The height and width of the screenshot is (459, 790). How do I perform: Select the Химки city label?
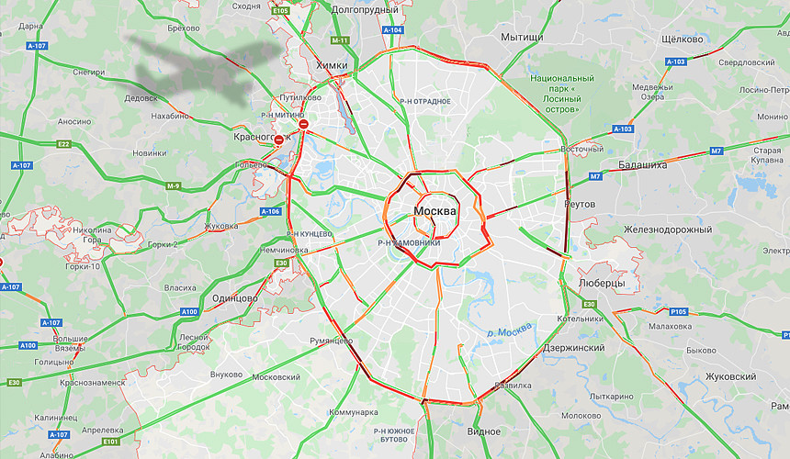tap(332, 65)
